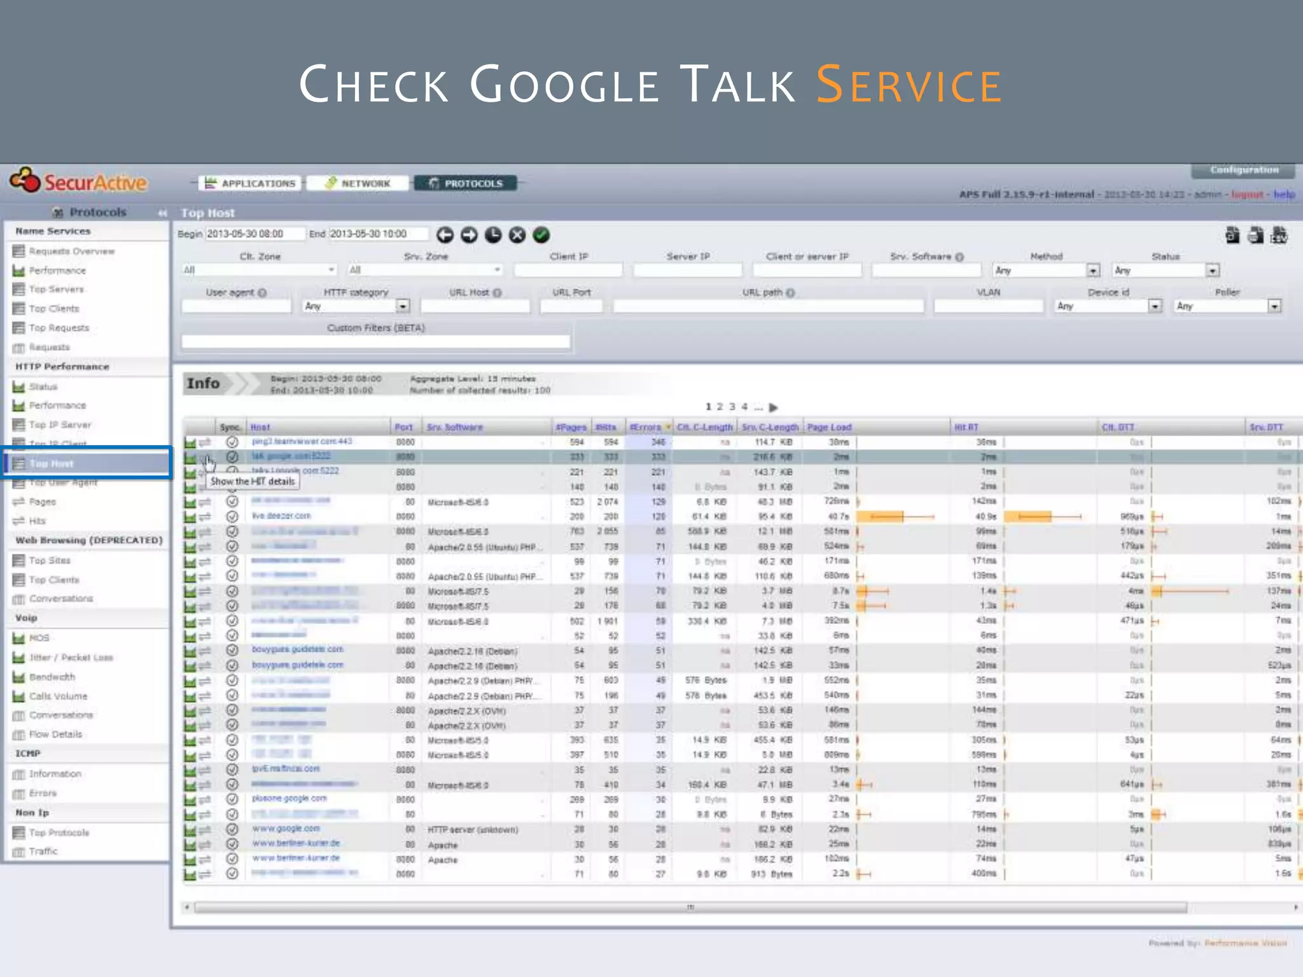
Task: Click the scrollbar left arrow below the table
Action: coord(186,908)
